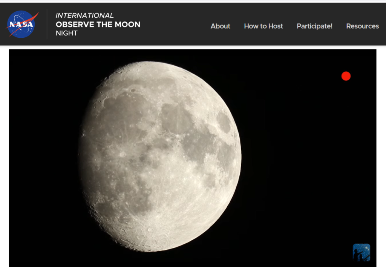The image size is (386, 272).
Task: Go to the Participate! section
Action: [x=314, y=26]
